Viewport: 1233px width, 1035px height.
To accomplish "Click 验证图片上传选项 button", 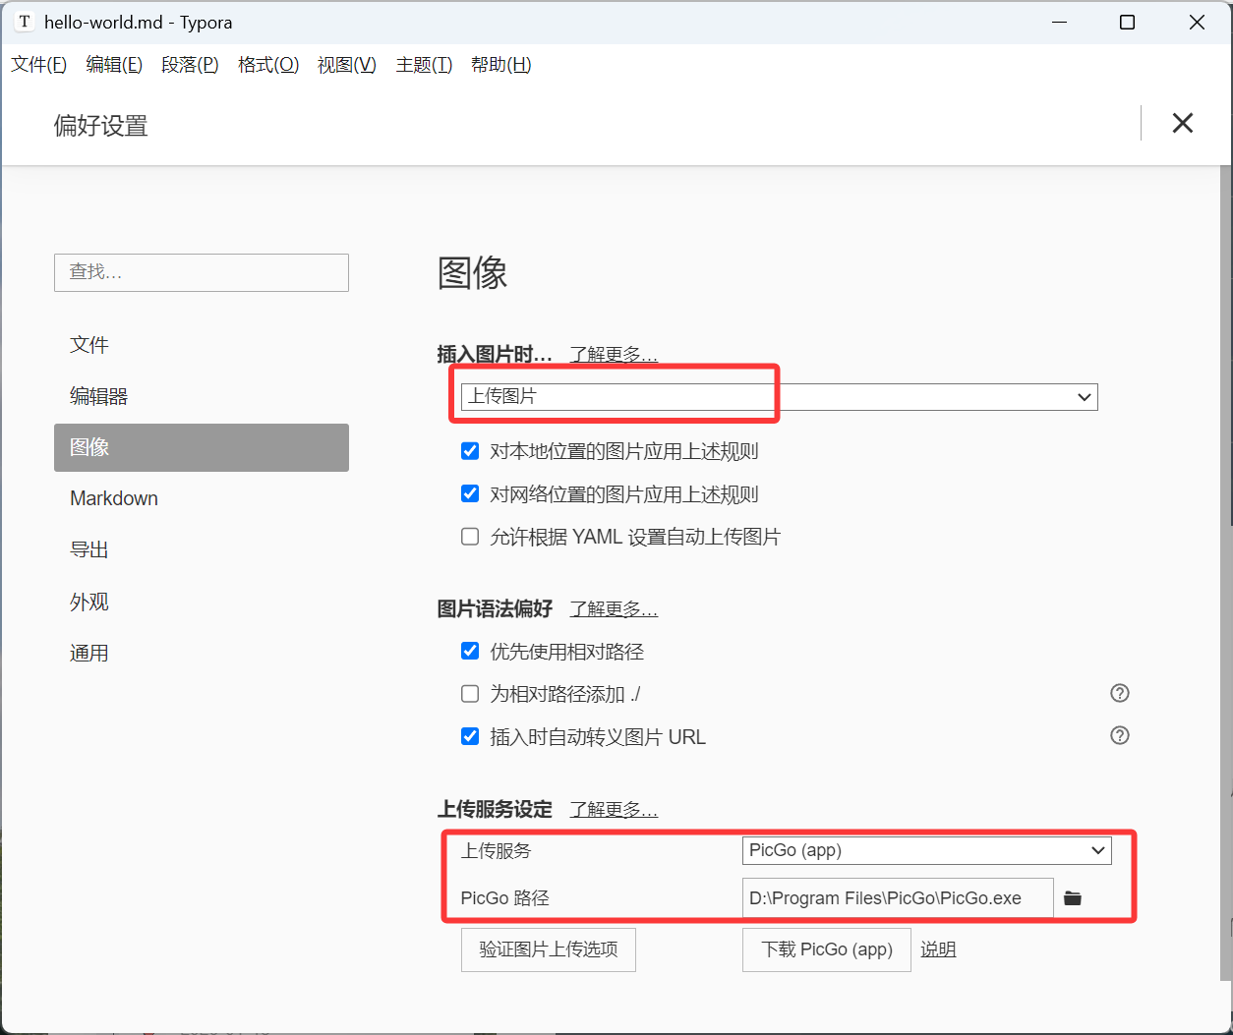I will [549, 949].
